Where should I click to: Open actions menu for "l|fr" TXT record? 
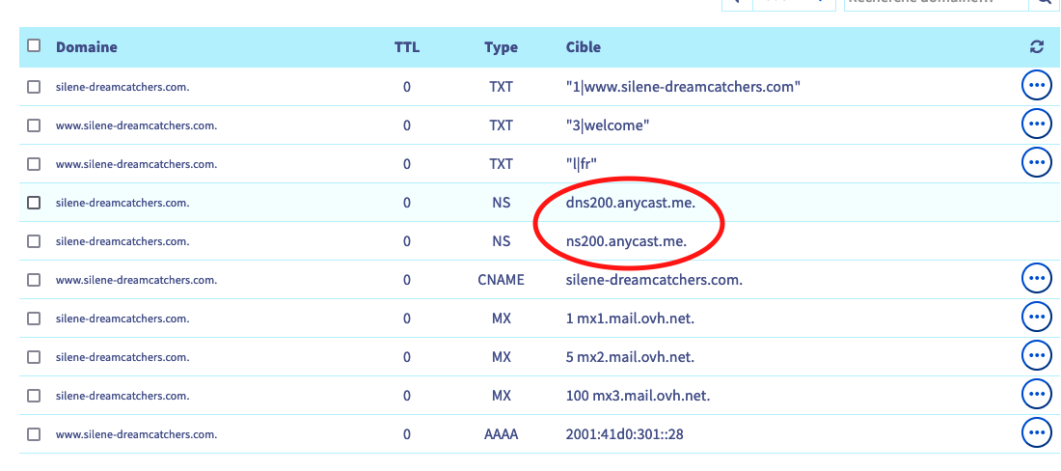tap(1036, 163)
